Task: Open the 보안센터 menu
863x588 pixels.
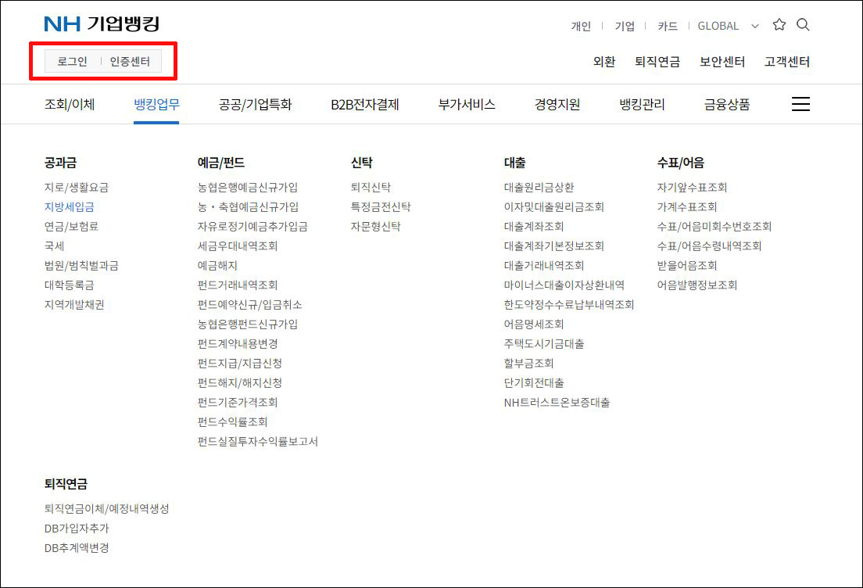Action: 722,62
